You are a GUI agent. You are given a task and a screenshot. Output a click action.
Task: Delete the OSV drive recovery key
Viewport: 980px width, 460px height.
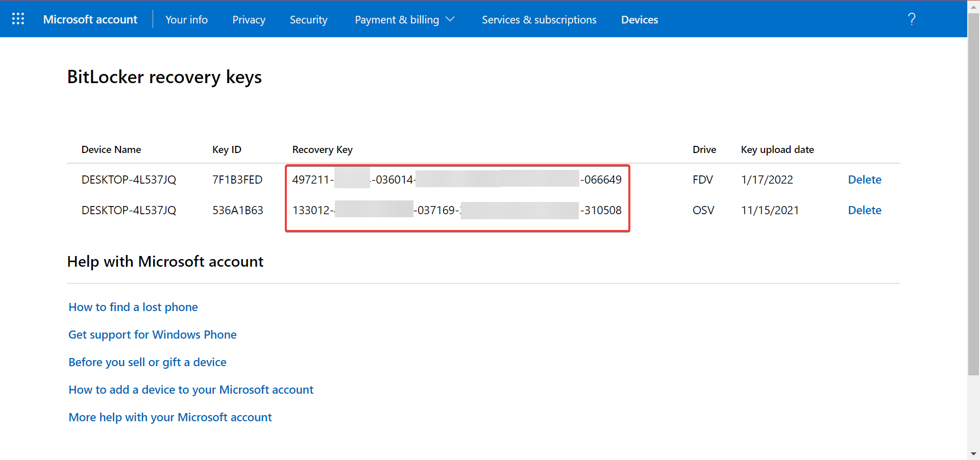864,210
